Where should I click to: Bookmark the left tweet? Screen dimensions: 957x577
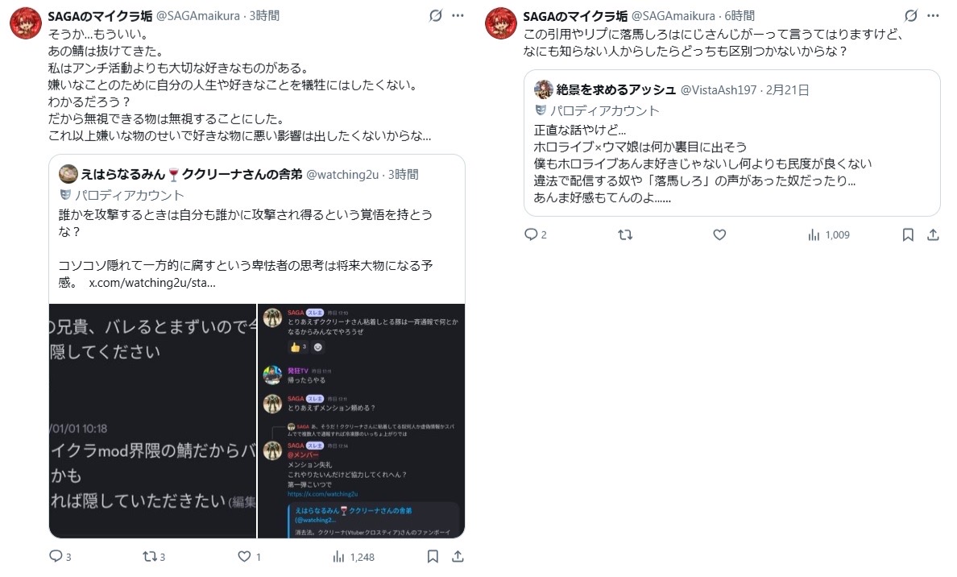point(433,556)
